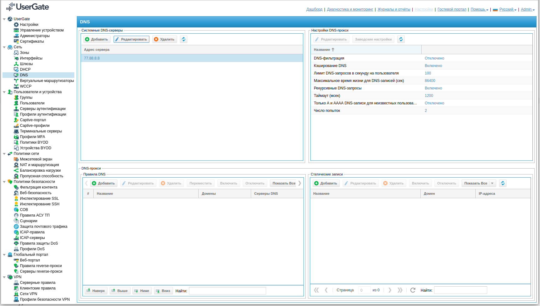Add a new system DNS server
This screenshot has width=540, height=306.
tap(97, 39)
